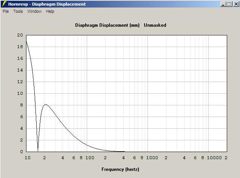Click the y-axis value 18
Viewport: 240px width, 178px height.
click(20, 47)
